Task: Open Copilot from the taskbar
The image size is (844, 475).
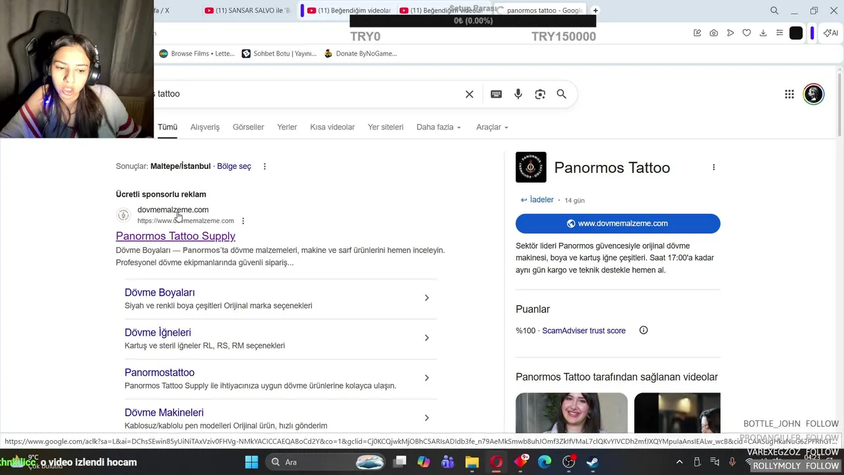Action: coord(423,462)
